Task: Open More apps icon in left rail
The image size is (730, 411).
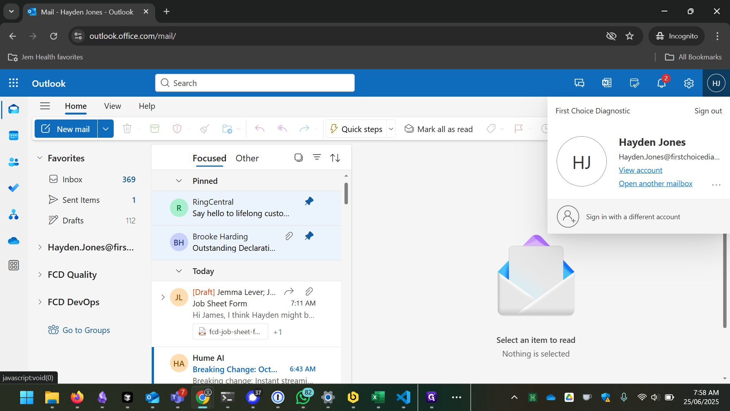Action: tap(14, 265)
